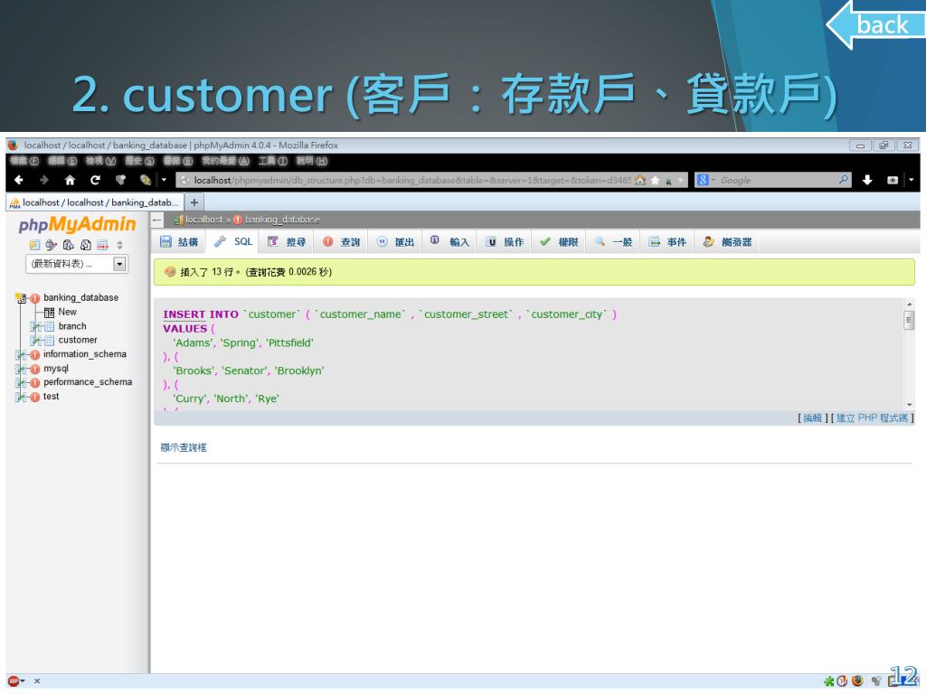Open the 一般 (Routines) tab
This screenshot has width=926, height=694.
pos(613,242)
